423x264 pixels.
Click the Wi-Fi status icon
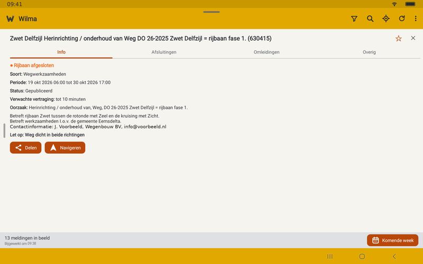pyautogui.click(x=394, y=4)
